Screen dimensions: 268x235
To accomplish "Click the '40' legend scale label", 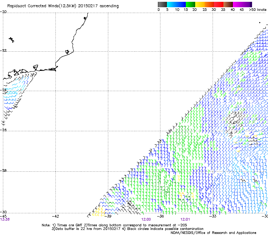I will 233,10.
